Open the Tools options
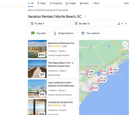The width and height of the screenshot is (138, 115). tap(126, 3)
